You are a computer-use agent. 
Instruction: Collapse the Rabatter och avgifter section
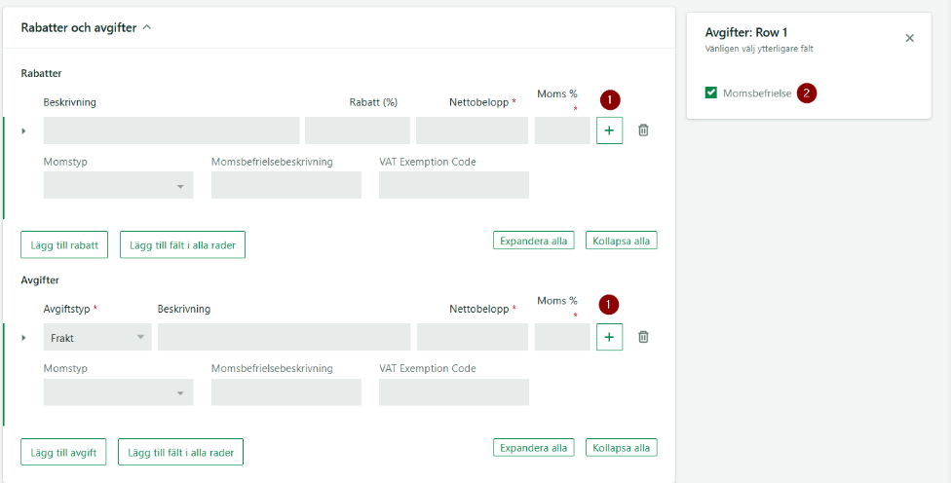[147, 27]
